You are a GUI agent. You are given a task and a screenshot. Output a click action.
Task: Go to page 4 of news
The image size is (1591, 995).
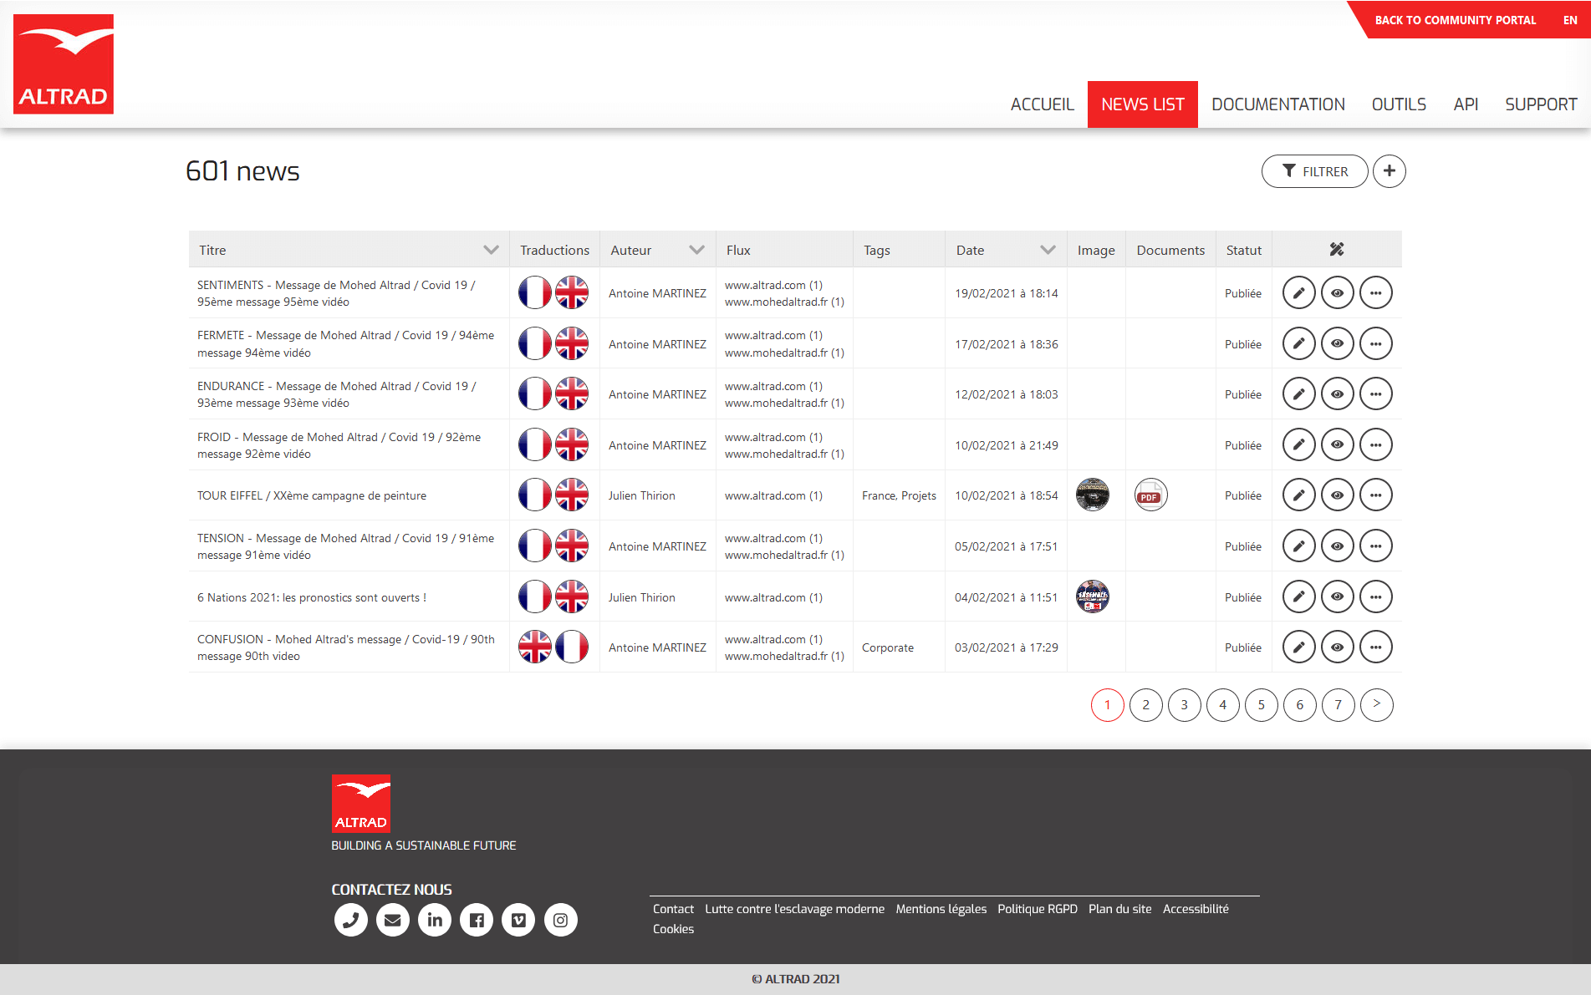[1222, 705]
